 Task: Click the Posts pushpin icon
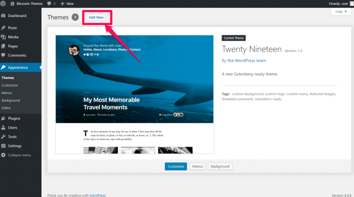(x=3, y=28)
